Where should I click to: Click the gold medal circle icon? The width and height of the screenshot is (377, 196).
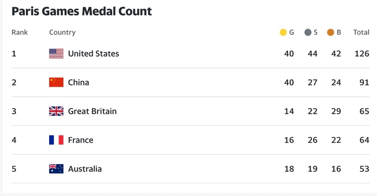[283, 33]
